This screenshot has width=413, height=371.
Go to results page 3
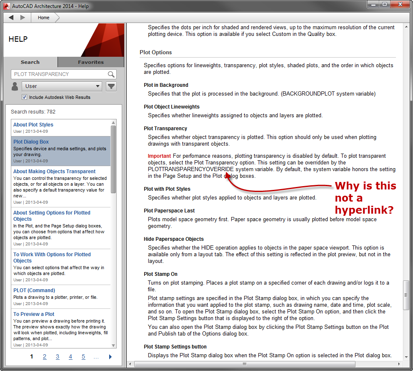click(58, 357)
